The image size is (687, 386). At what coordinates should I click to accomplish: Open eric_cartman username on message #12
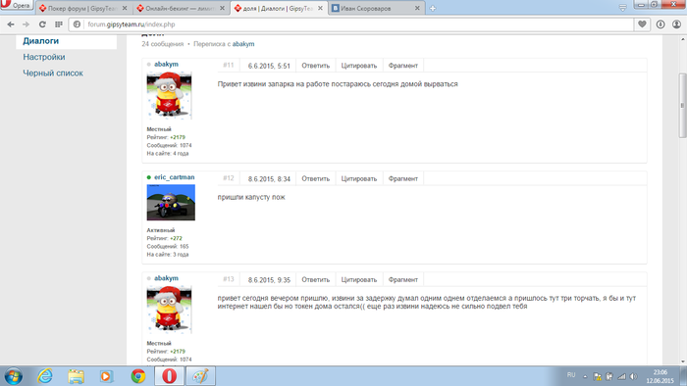tap(175, 177)
